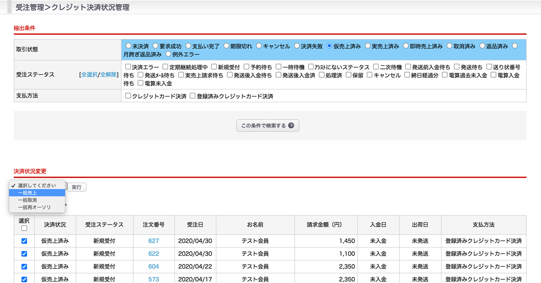Open order number 627
Screen dimensions: 541x283
(153, 241)
